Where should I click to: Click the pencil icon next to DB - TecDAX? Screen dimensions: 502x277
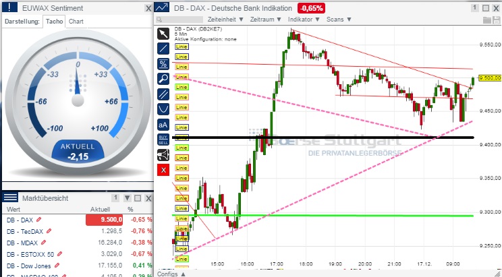point(49,230)
